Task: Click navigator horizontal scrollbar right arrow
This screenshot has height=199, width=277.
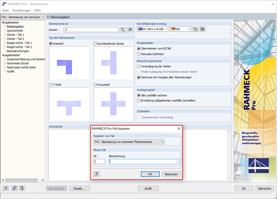Action: [43, 180]
